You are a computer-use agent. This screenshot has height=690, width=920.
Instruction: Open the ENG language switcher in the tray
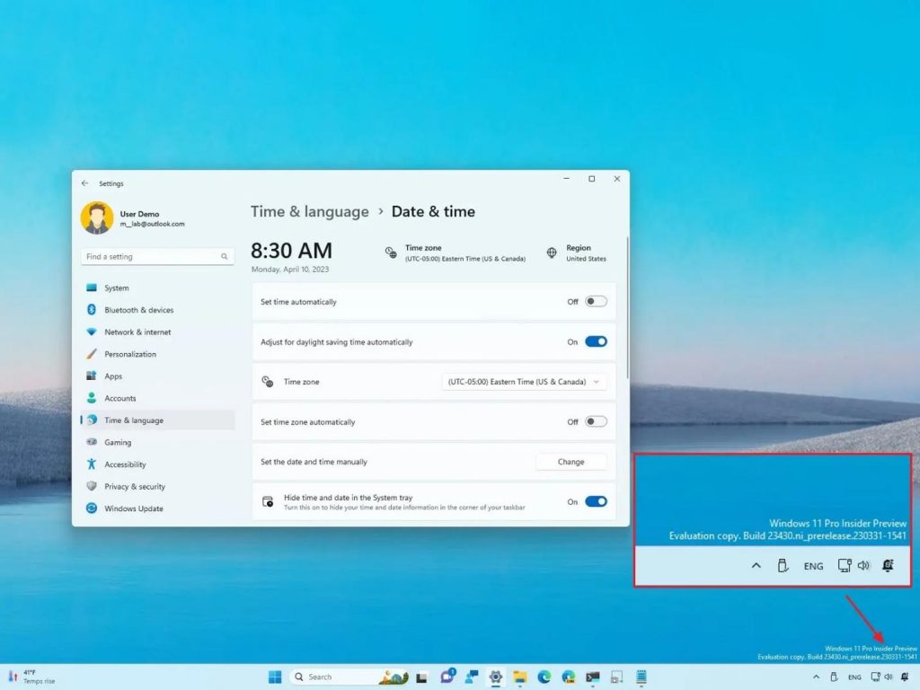point(855,677)
